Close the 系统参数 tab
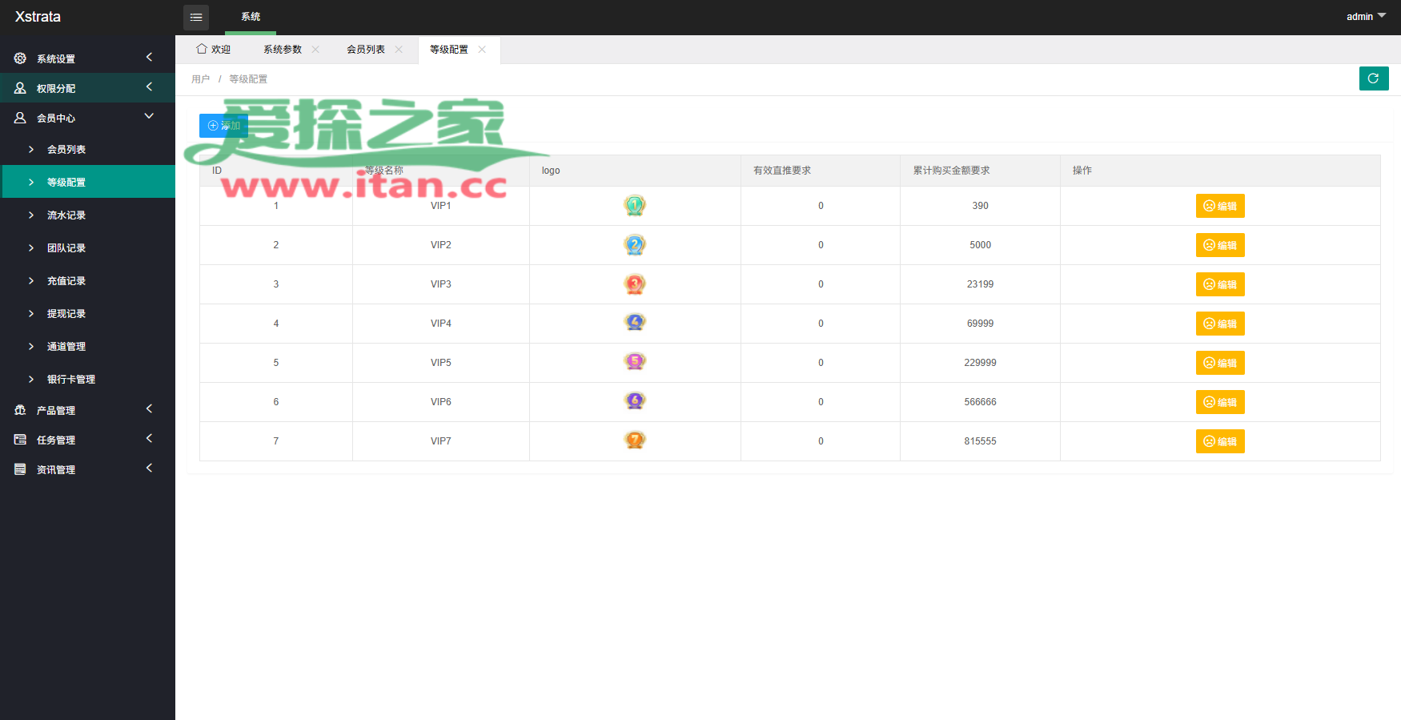The width and height of the screenshot is (1401, 720). (315, 50)
